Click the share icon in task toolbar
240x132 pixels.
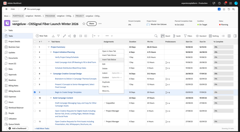(x=69, y=36)
